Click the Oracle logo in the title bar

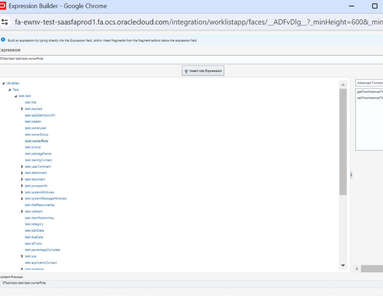pyautogui.click(x=5, y=6)
